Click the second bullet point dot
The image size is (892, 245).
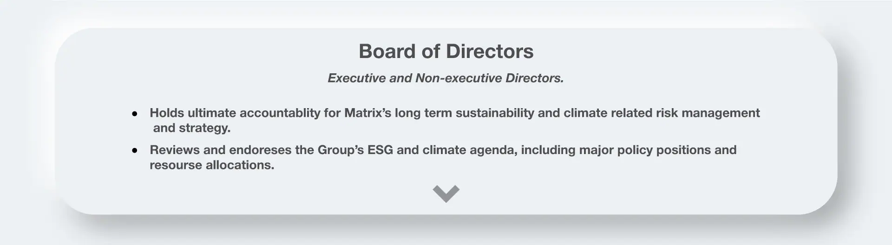pyautogui.click(x=135, y=150)
